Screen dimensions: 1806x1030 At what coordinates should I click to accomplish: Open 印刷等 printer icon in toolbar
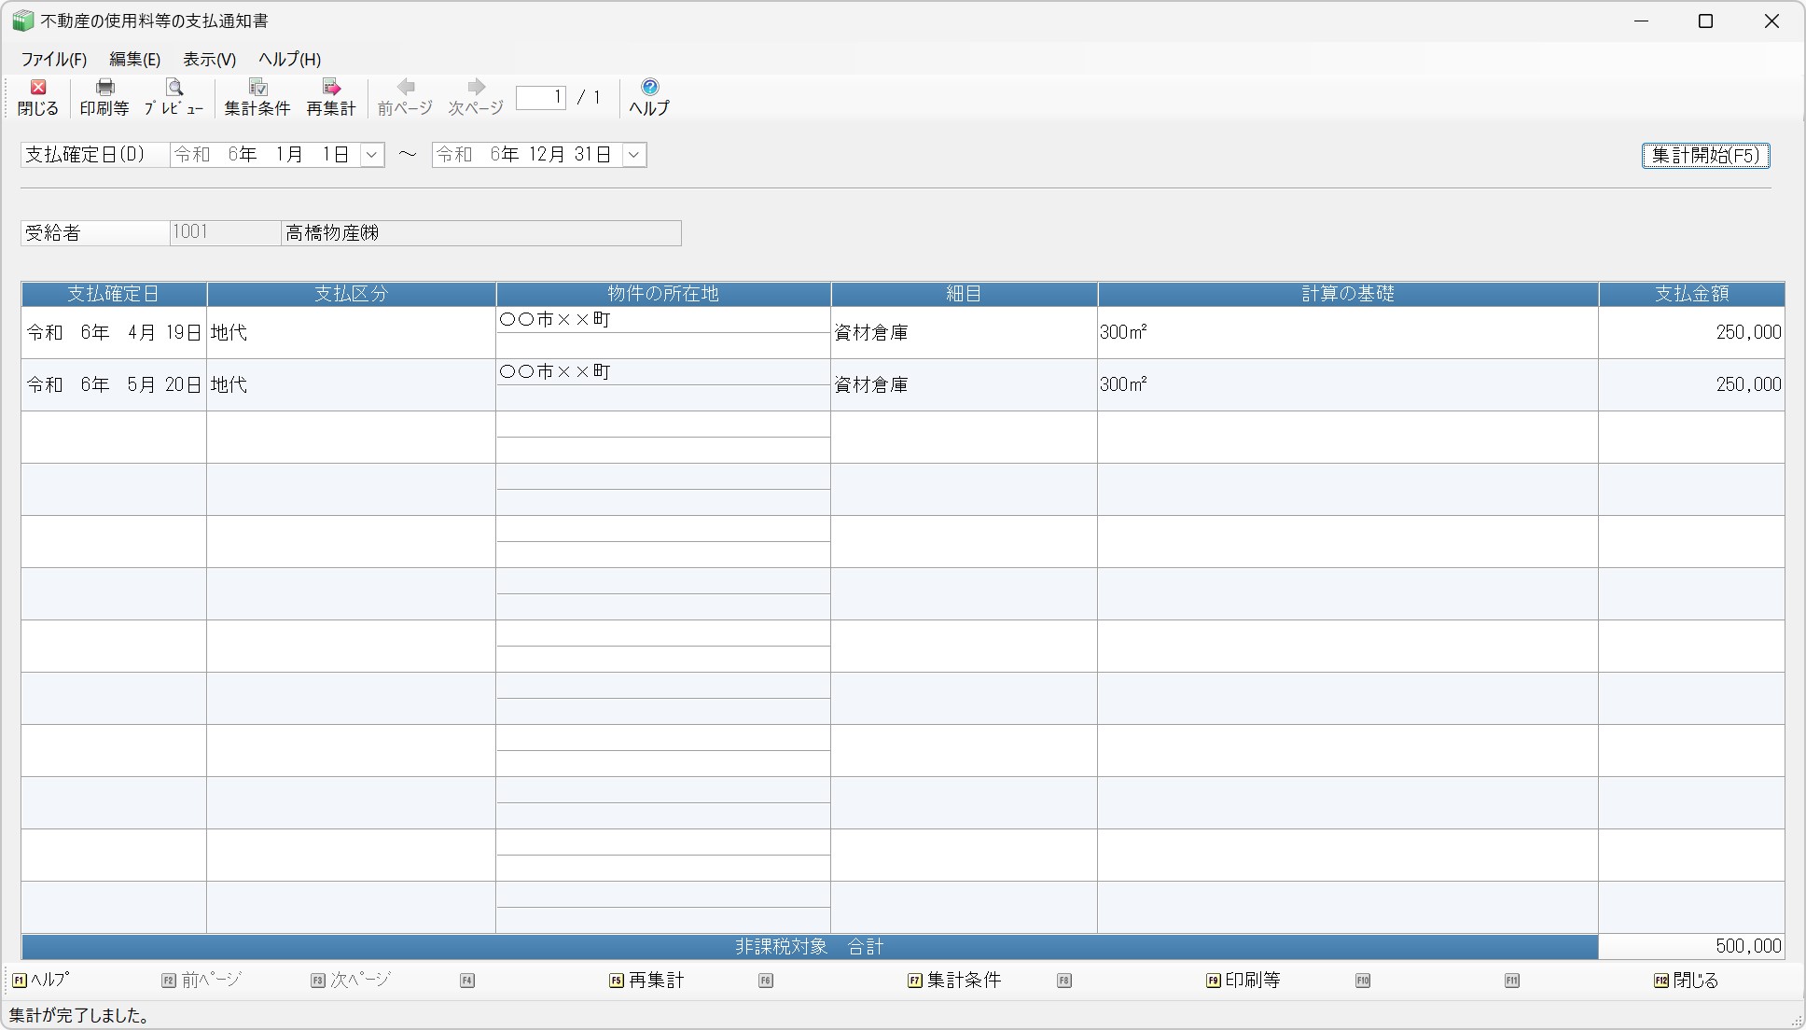click(104, 88)
